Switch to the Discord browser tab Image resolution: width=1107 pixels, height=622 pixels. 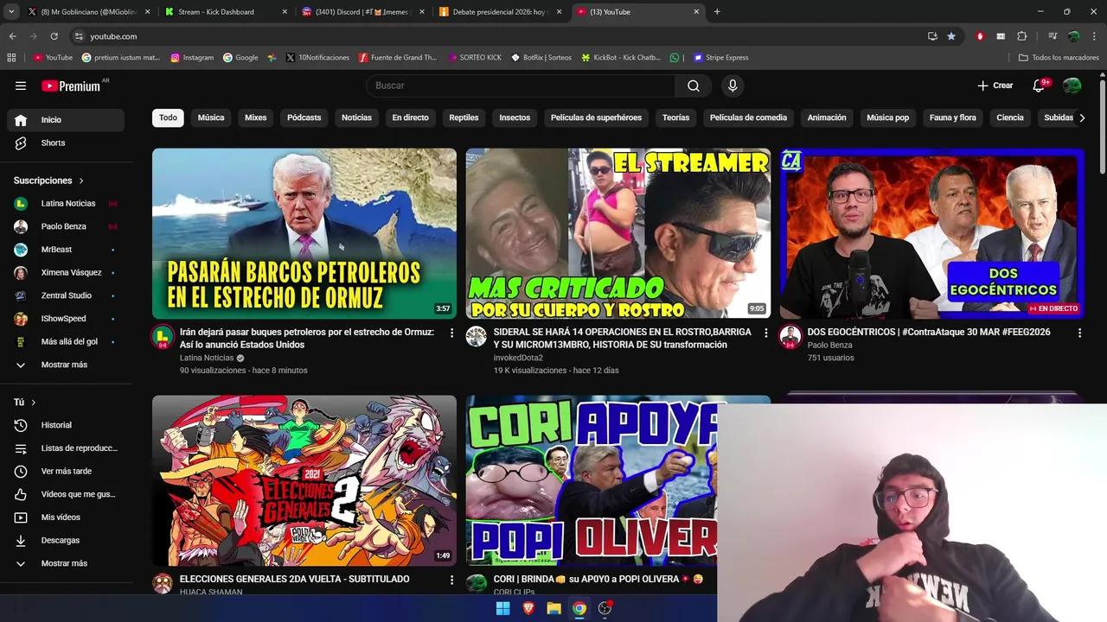coord(362,12)
